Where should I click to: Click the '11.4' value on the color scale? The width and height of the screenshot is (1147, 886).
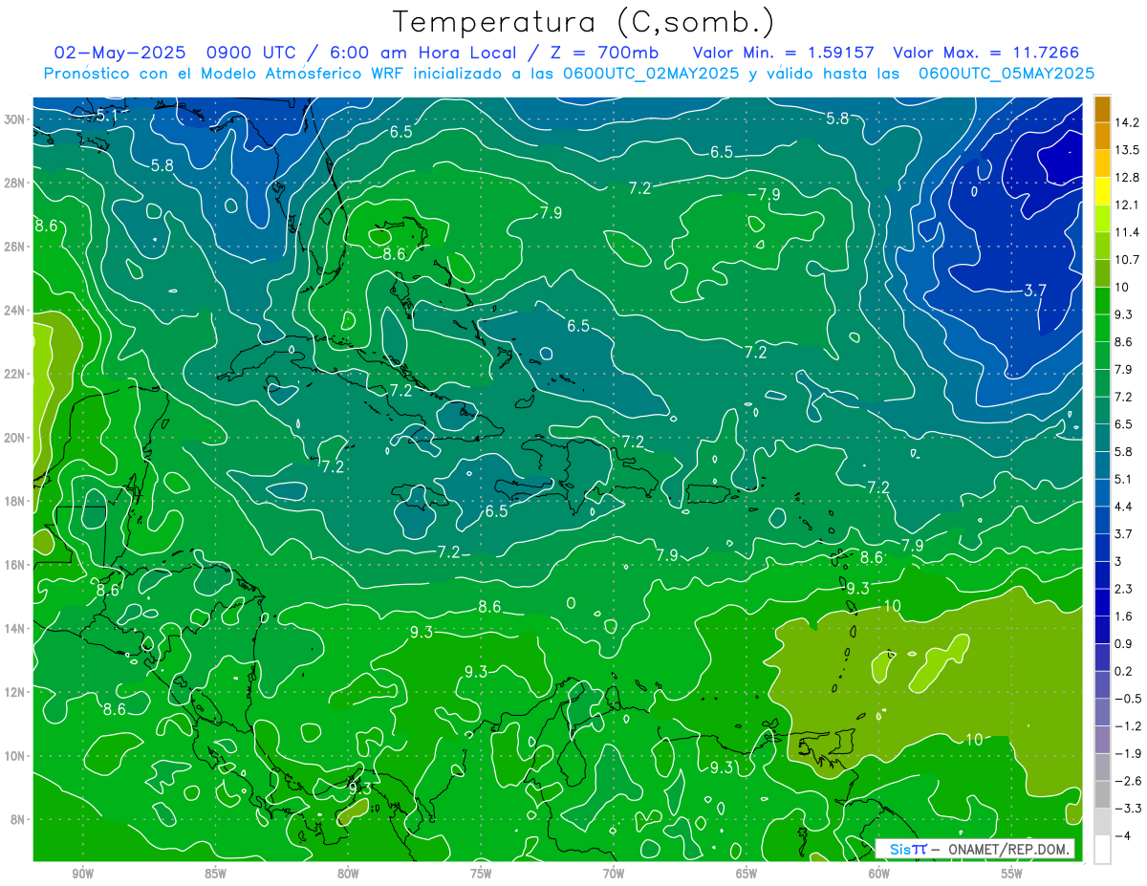click(x=1127, y=232)
